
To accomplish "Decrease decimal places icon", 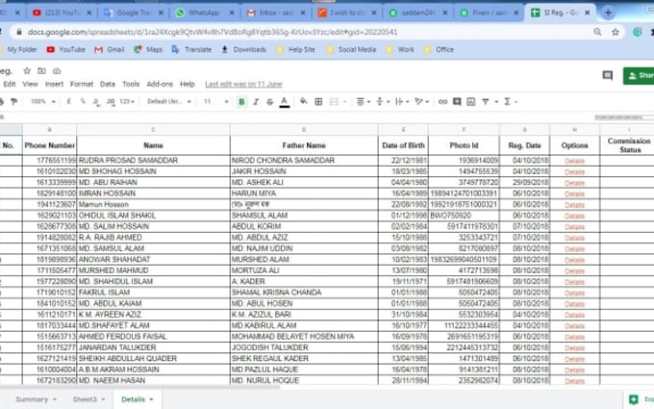I will click(x=96, y=102).
